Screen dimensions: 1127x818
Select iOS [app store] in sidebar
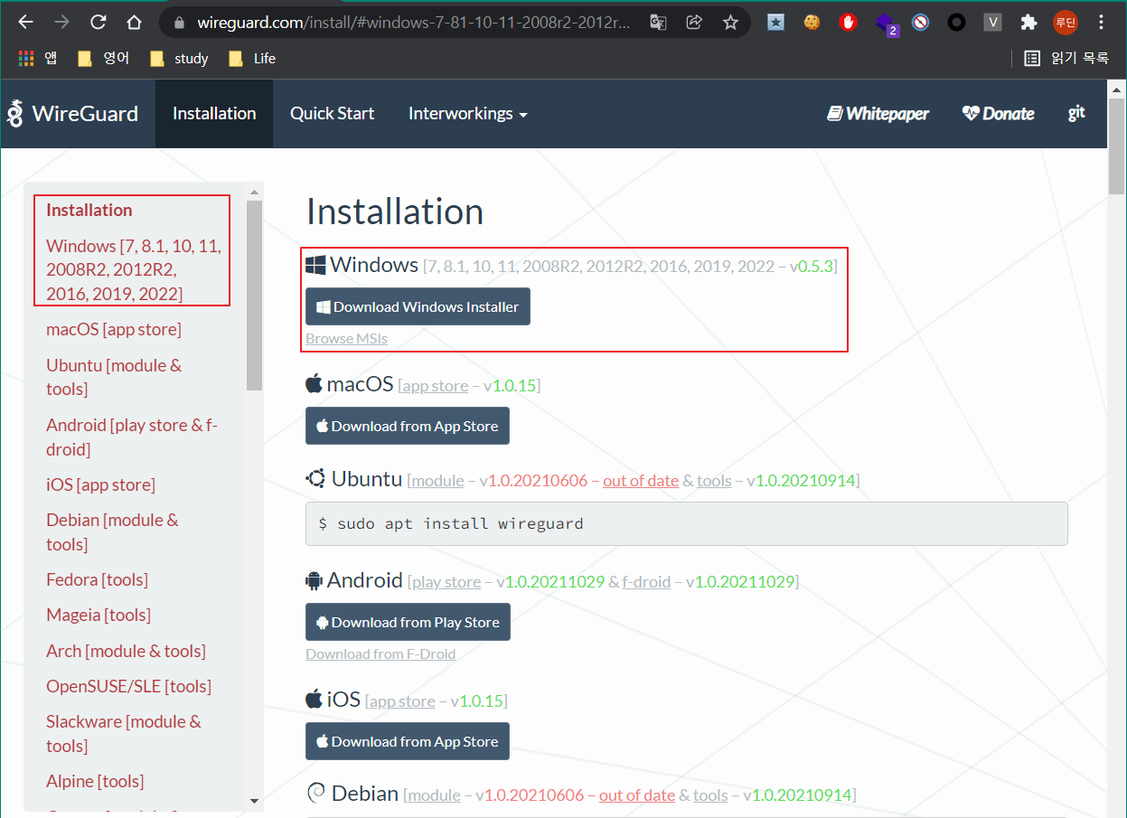(x=100, y=484)
